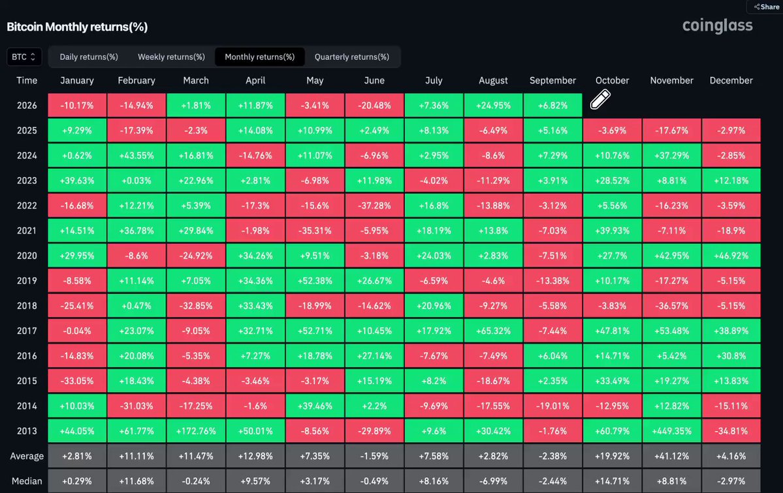The width and height of the screenshot is (783, 493).
Task: Click the coinglass logo
Action: click(717, 25)
